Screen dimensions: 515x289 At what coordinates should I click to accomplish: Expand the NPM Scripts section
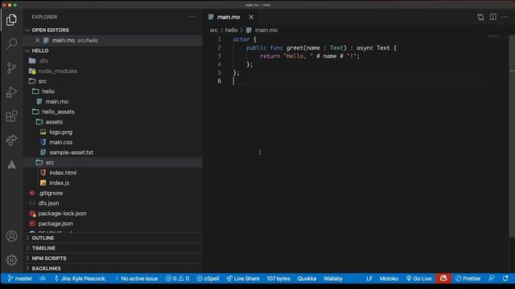[x=113, y=258]
